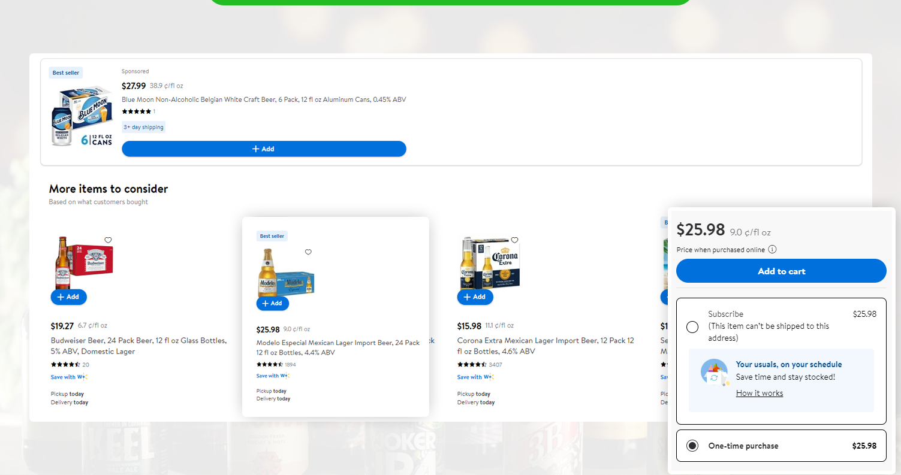Add Budweiser using the +Add button
This screenshot has width=901, height=475.
tap(68, 297)
